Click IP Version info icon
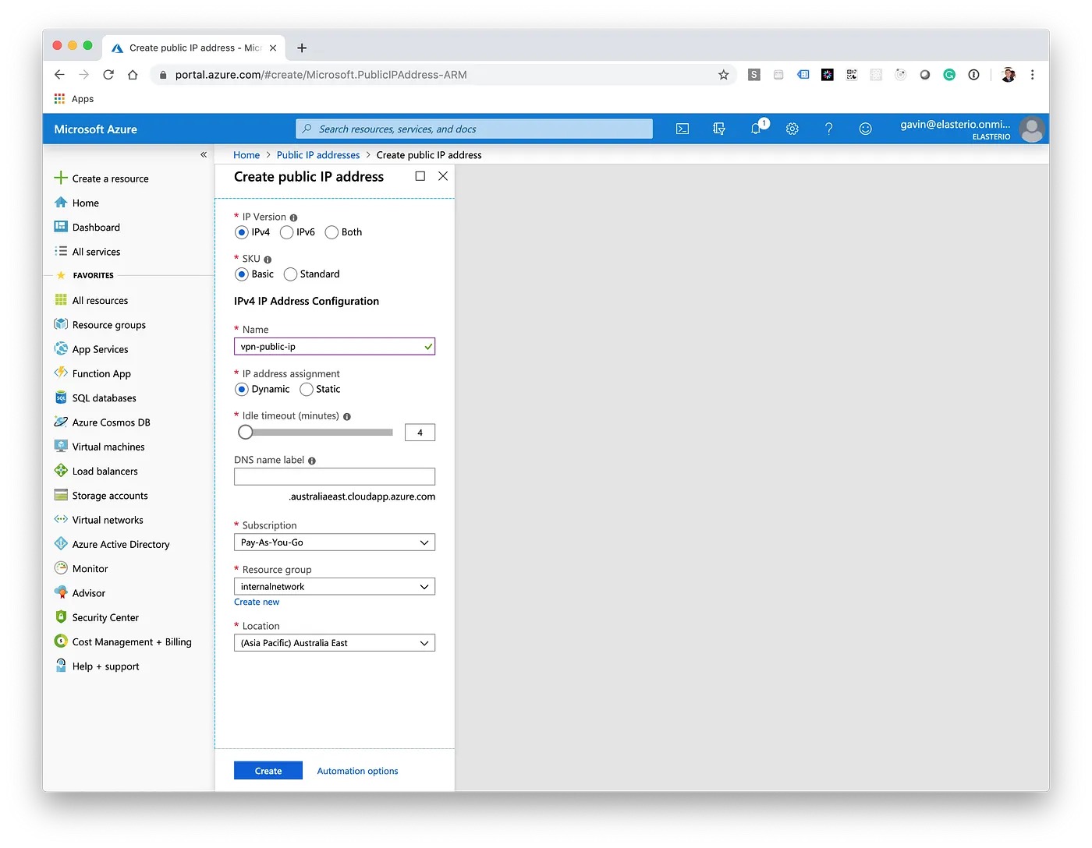This screenshot has height=848, width=1092. [293, 217]
